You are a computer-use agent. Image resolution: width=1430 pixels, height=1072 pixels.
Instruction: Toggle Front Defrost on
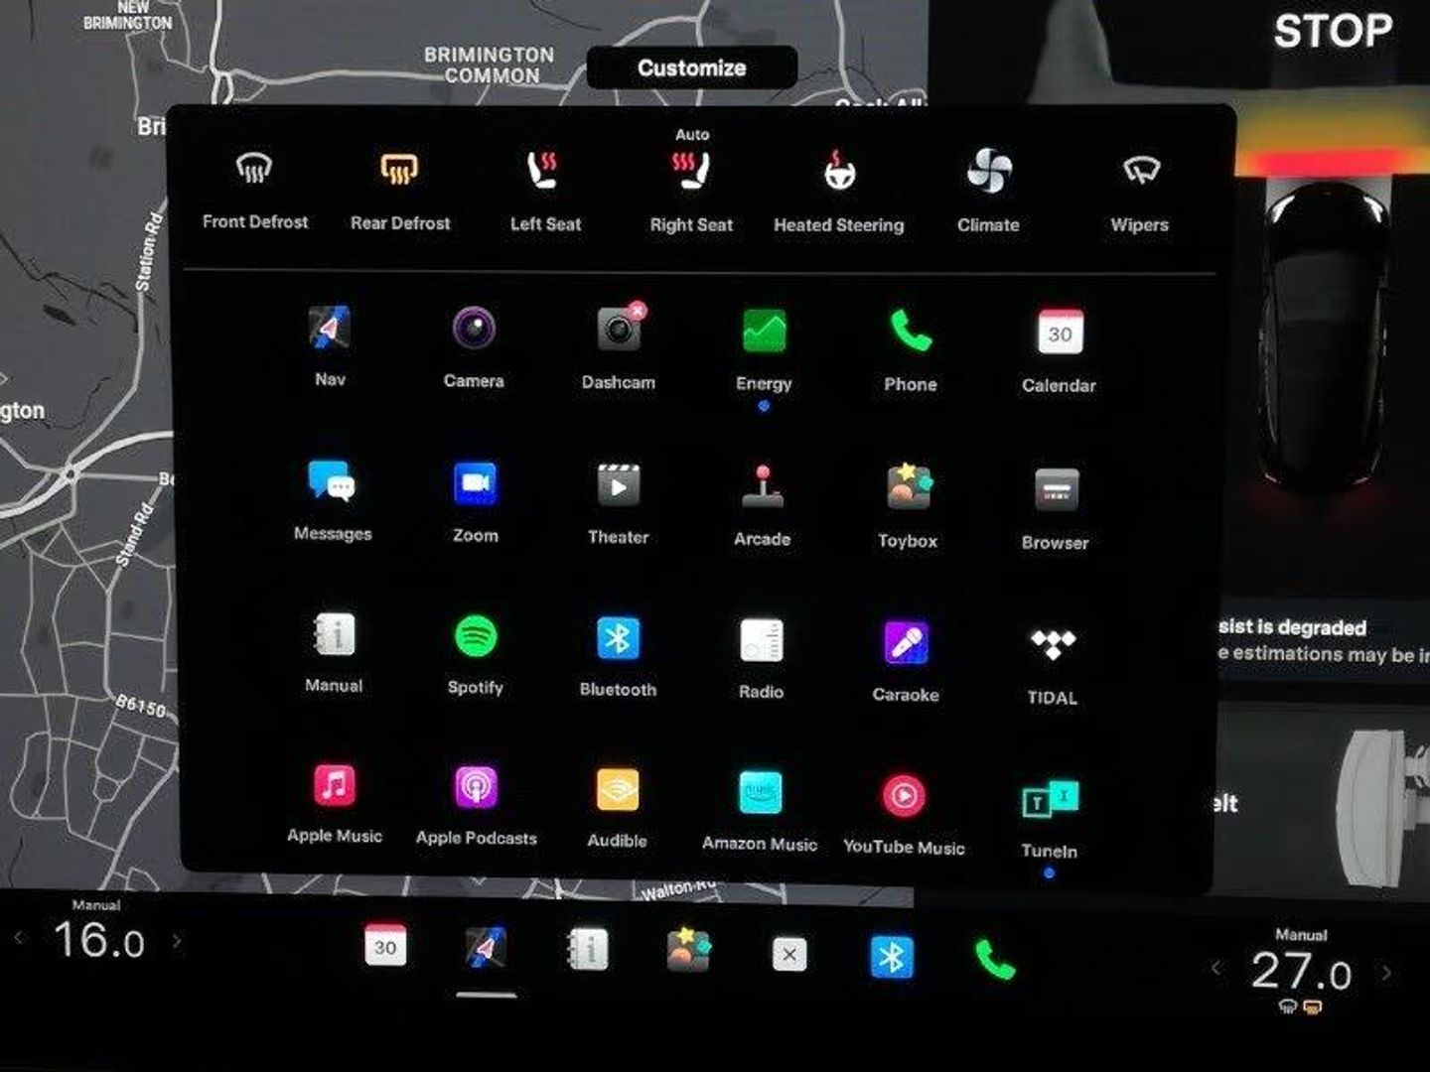pos(255,171)
